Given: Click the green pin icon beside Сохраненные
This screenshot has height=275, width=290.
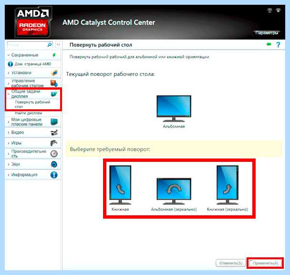Looking at the screenshot, I should coord(54,55).
